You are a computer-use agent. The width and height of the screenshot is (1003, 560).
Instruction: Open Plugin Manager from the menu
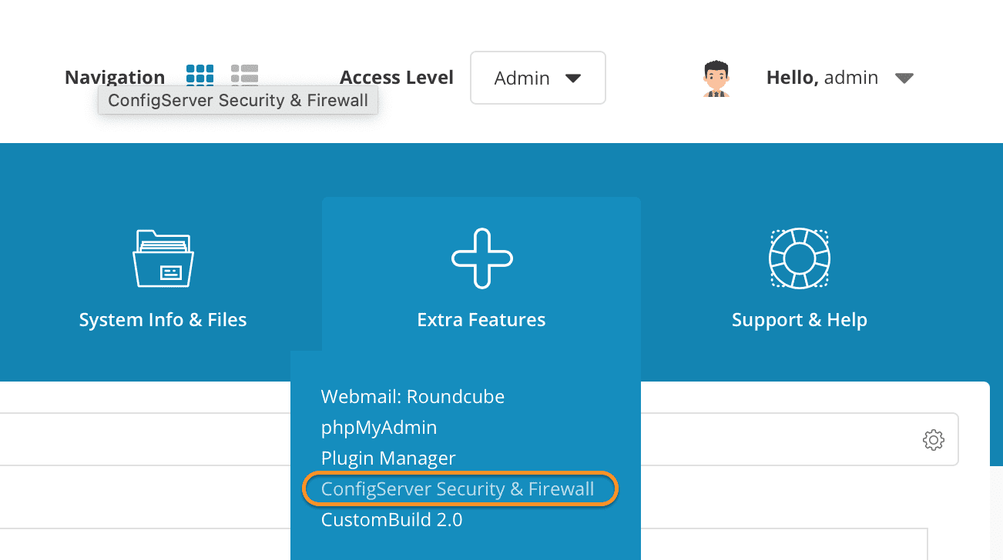pos(387,458)
